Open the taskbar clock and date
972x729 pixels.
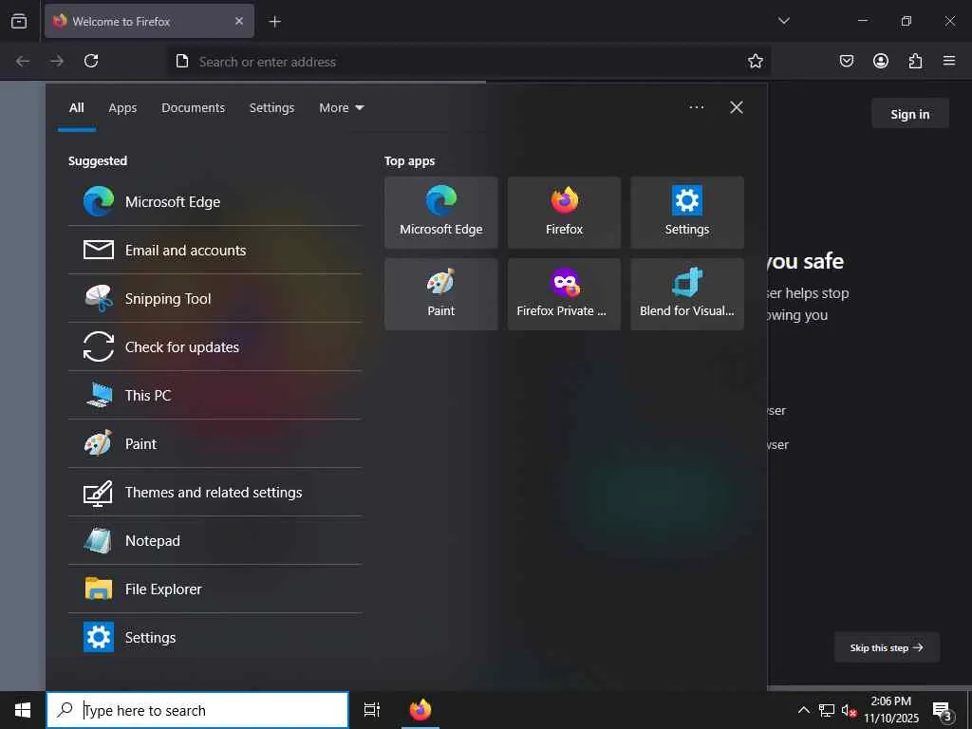(891, 710)
